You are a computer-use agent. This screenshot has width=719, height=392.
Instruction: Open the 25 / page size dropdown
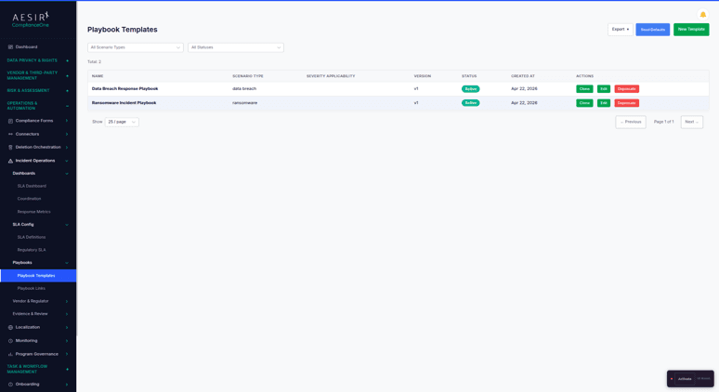(x=122, y=122)
